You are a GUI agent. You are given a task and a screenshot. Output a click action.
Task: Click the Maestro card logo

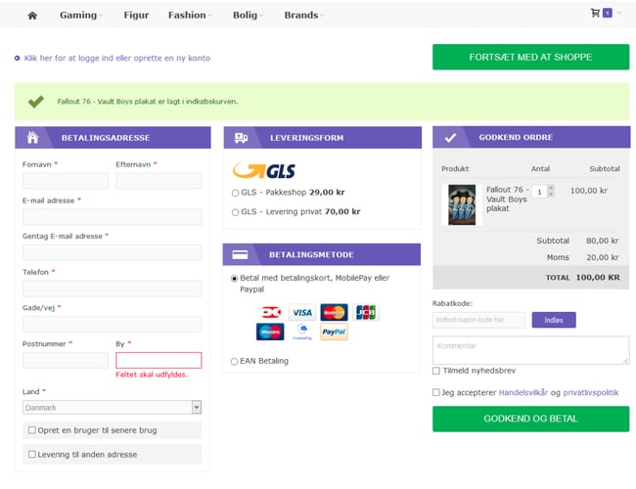[270, 332]
